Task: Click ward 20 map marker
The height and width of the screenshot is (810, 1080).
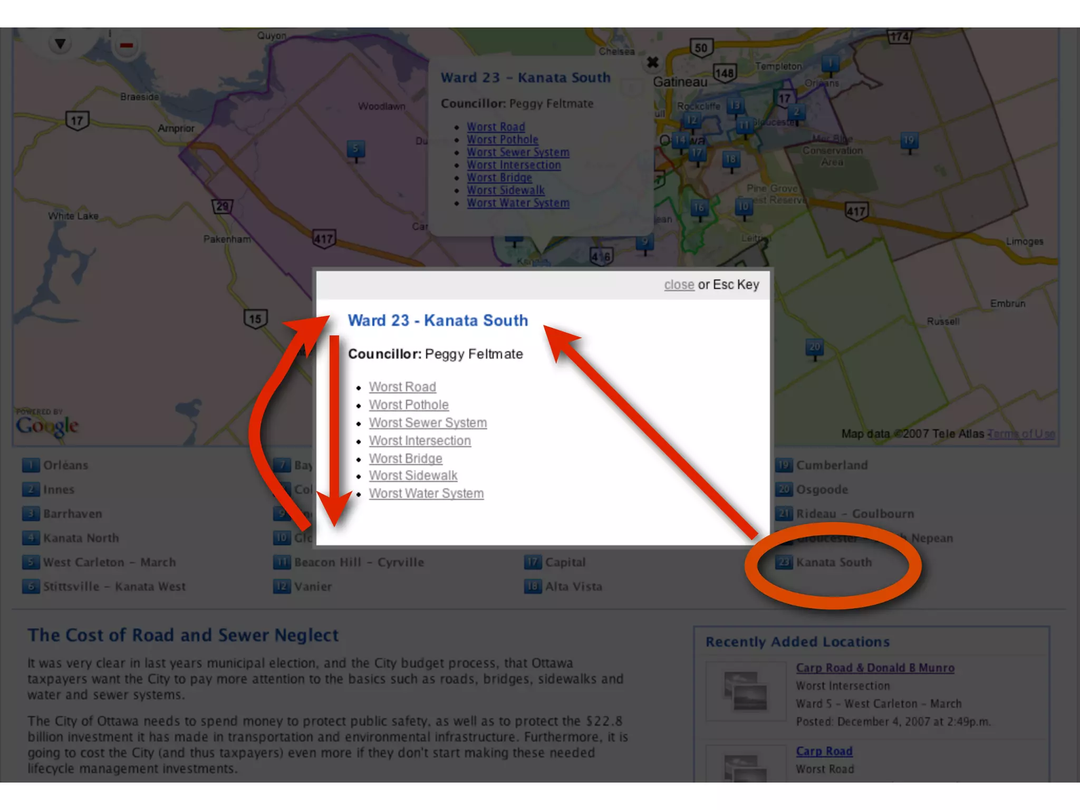Action: pyautogui.click(x=815, y=348)
